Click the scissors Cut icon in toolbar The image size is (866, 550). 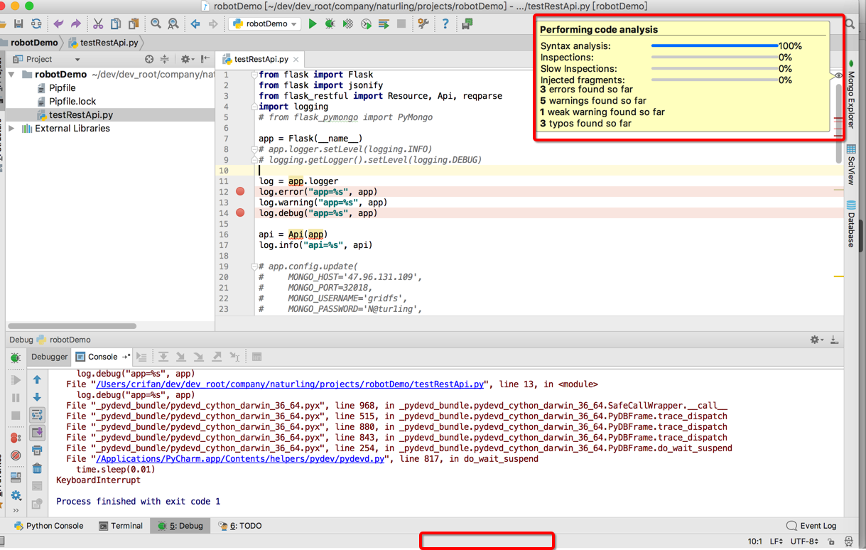click(98, 24)
